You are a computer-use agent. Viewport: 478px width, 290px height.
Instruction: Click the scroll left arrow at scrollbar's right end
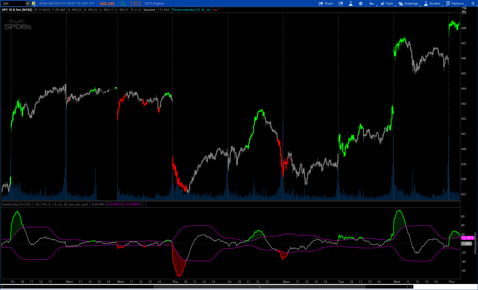click(407, 287)
